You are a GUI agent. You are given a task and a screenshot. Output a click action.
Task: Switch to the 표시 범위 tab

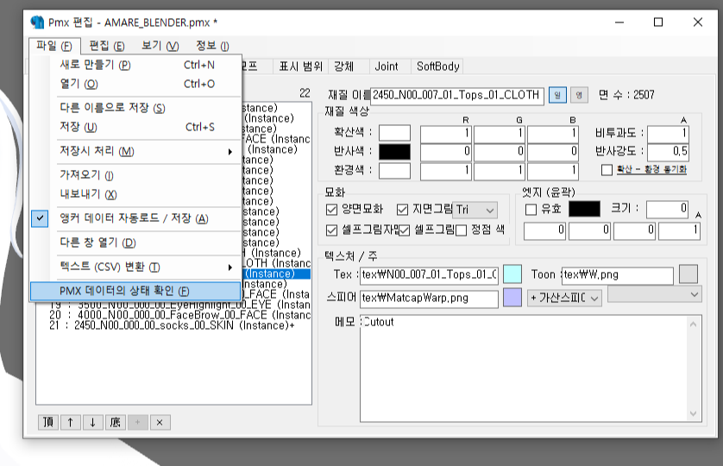300,66
